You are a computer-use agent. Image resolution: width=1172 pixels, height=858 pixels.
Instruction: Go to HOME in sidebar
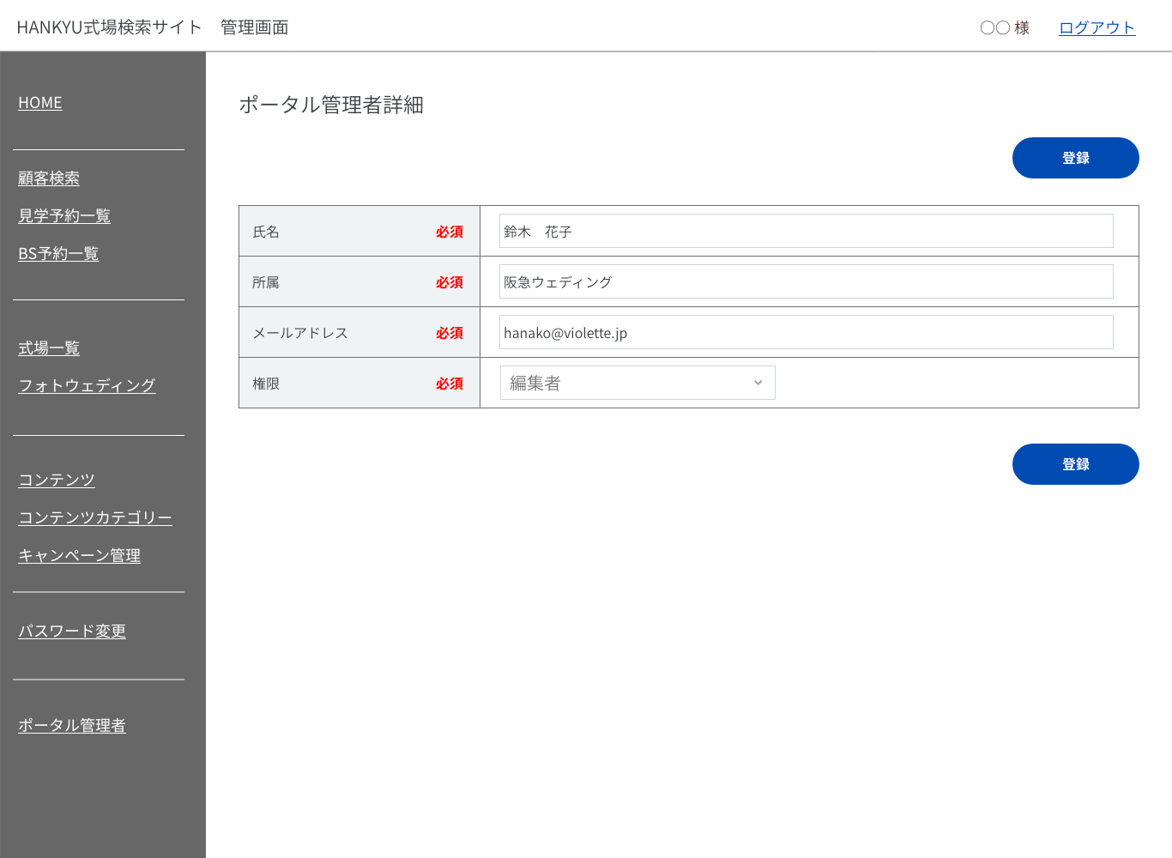40,103
